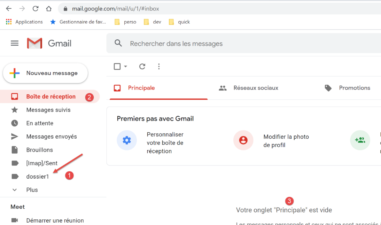Click the browser reload page icon
This screenshot has height=225, width=381.
(x=35, y=9)
